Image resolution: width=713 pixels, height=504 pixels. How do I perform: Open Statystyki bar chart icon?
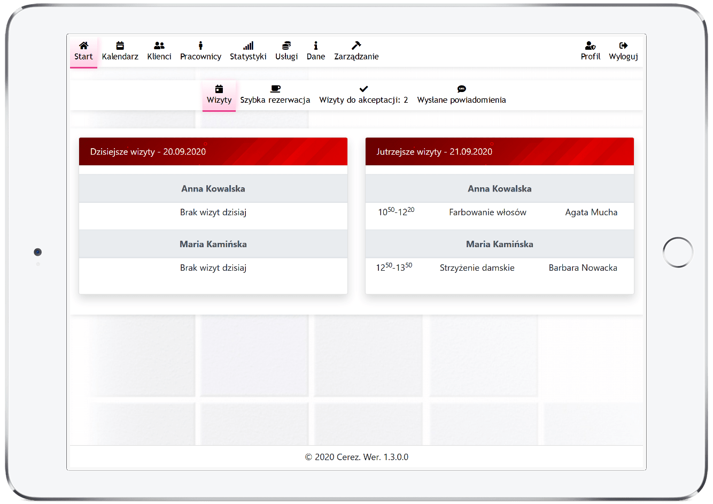point(248,46)
